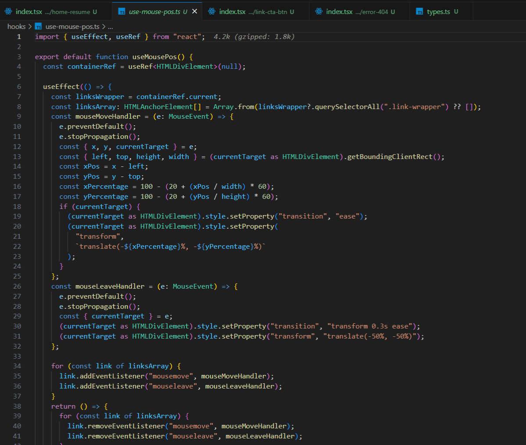Close the use-mouse-pos.ts editor tab
526x445 pixels.
(x=194, y=11)
